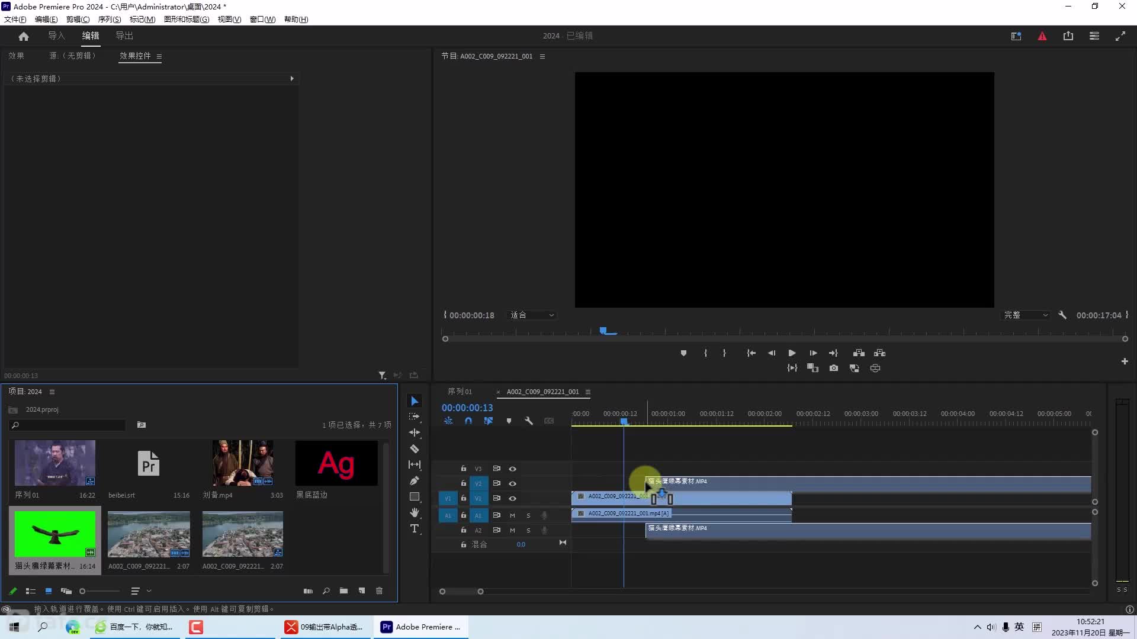This screenshot has height=639, width=1137.
Task: Step forward one frame
Action: (x=813, y=353)
